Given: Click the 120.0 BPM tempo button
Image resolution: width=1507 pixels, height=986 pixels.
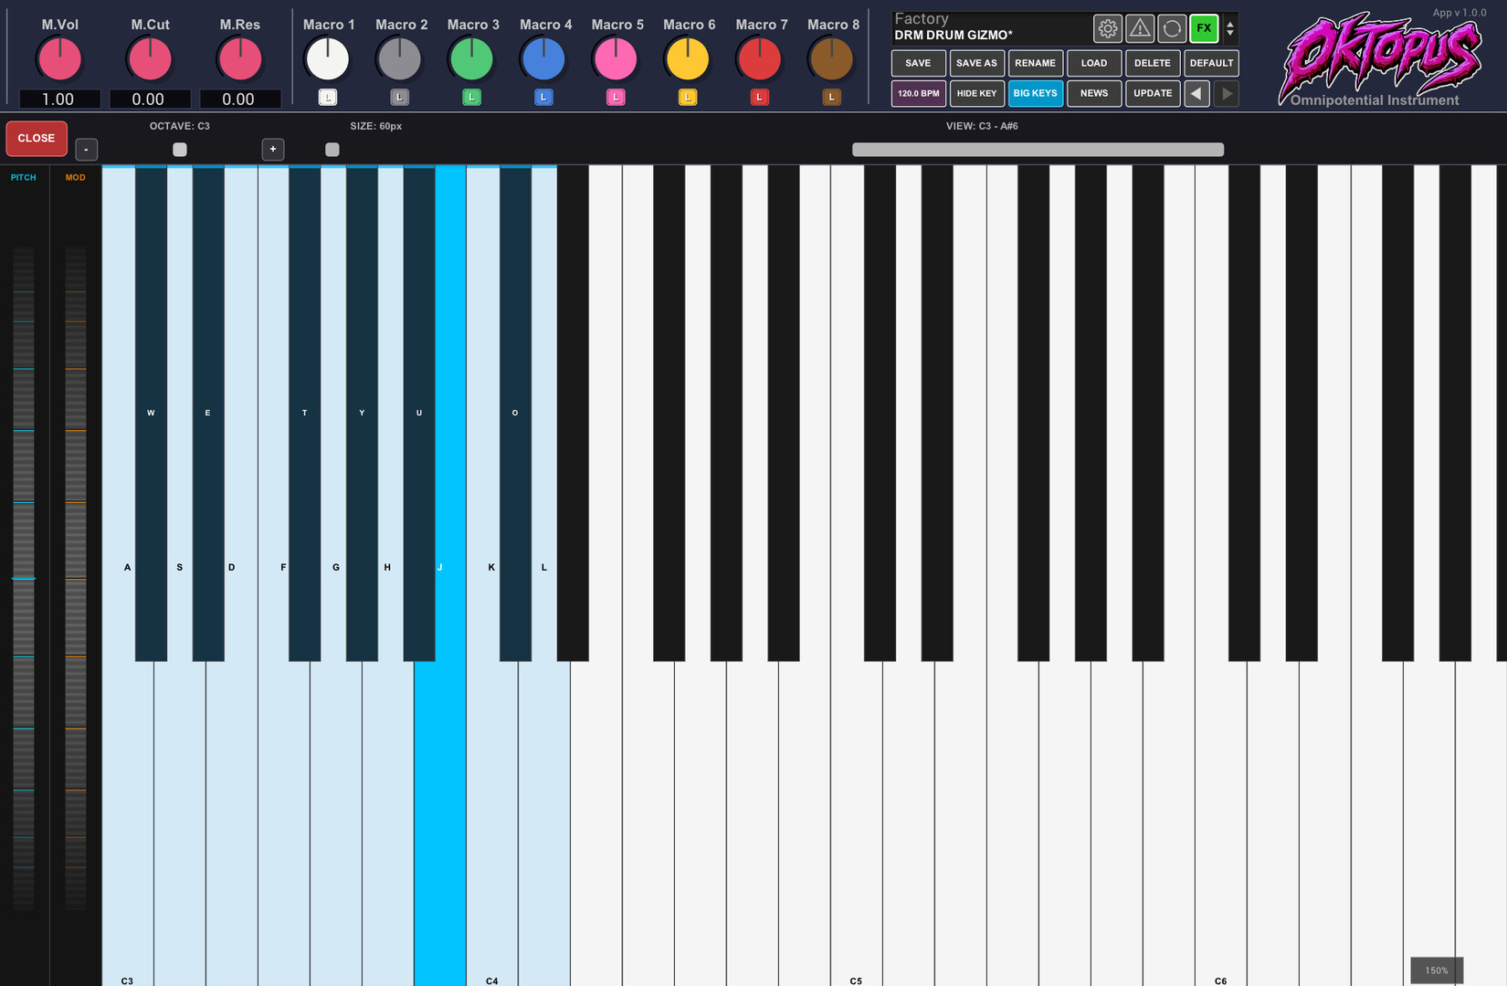Looking at the screenshot, I should 918,93.
